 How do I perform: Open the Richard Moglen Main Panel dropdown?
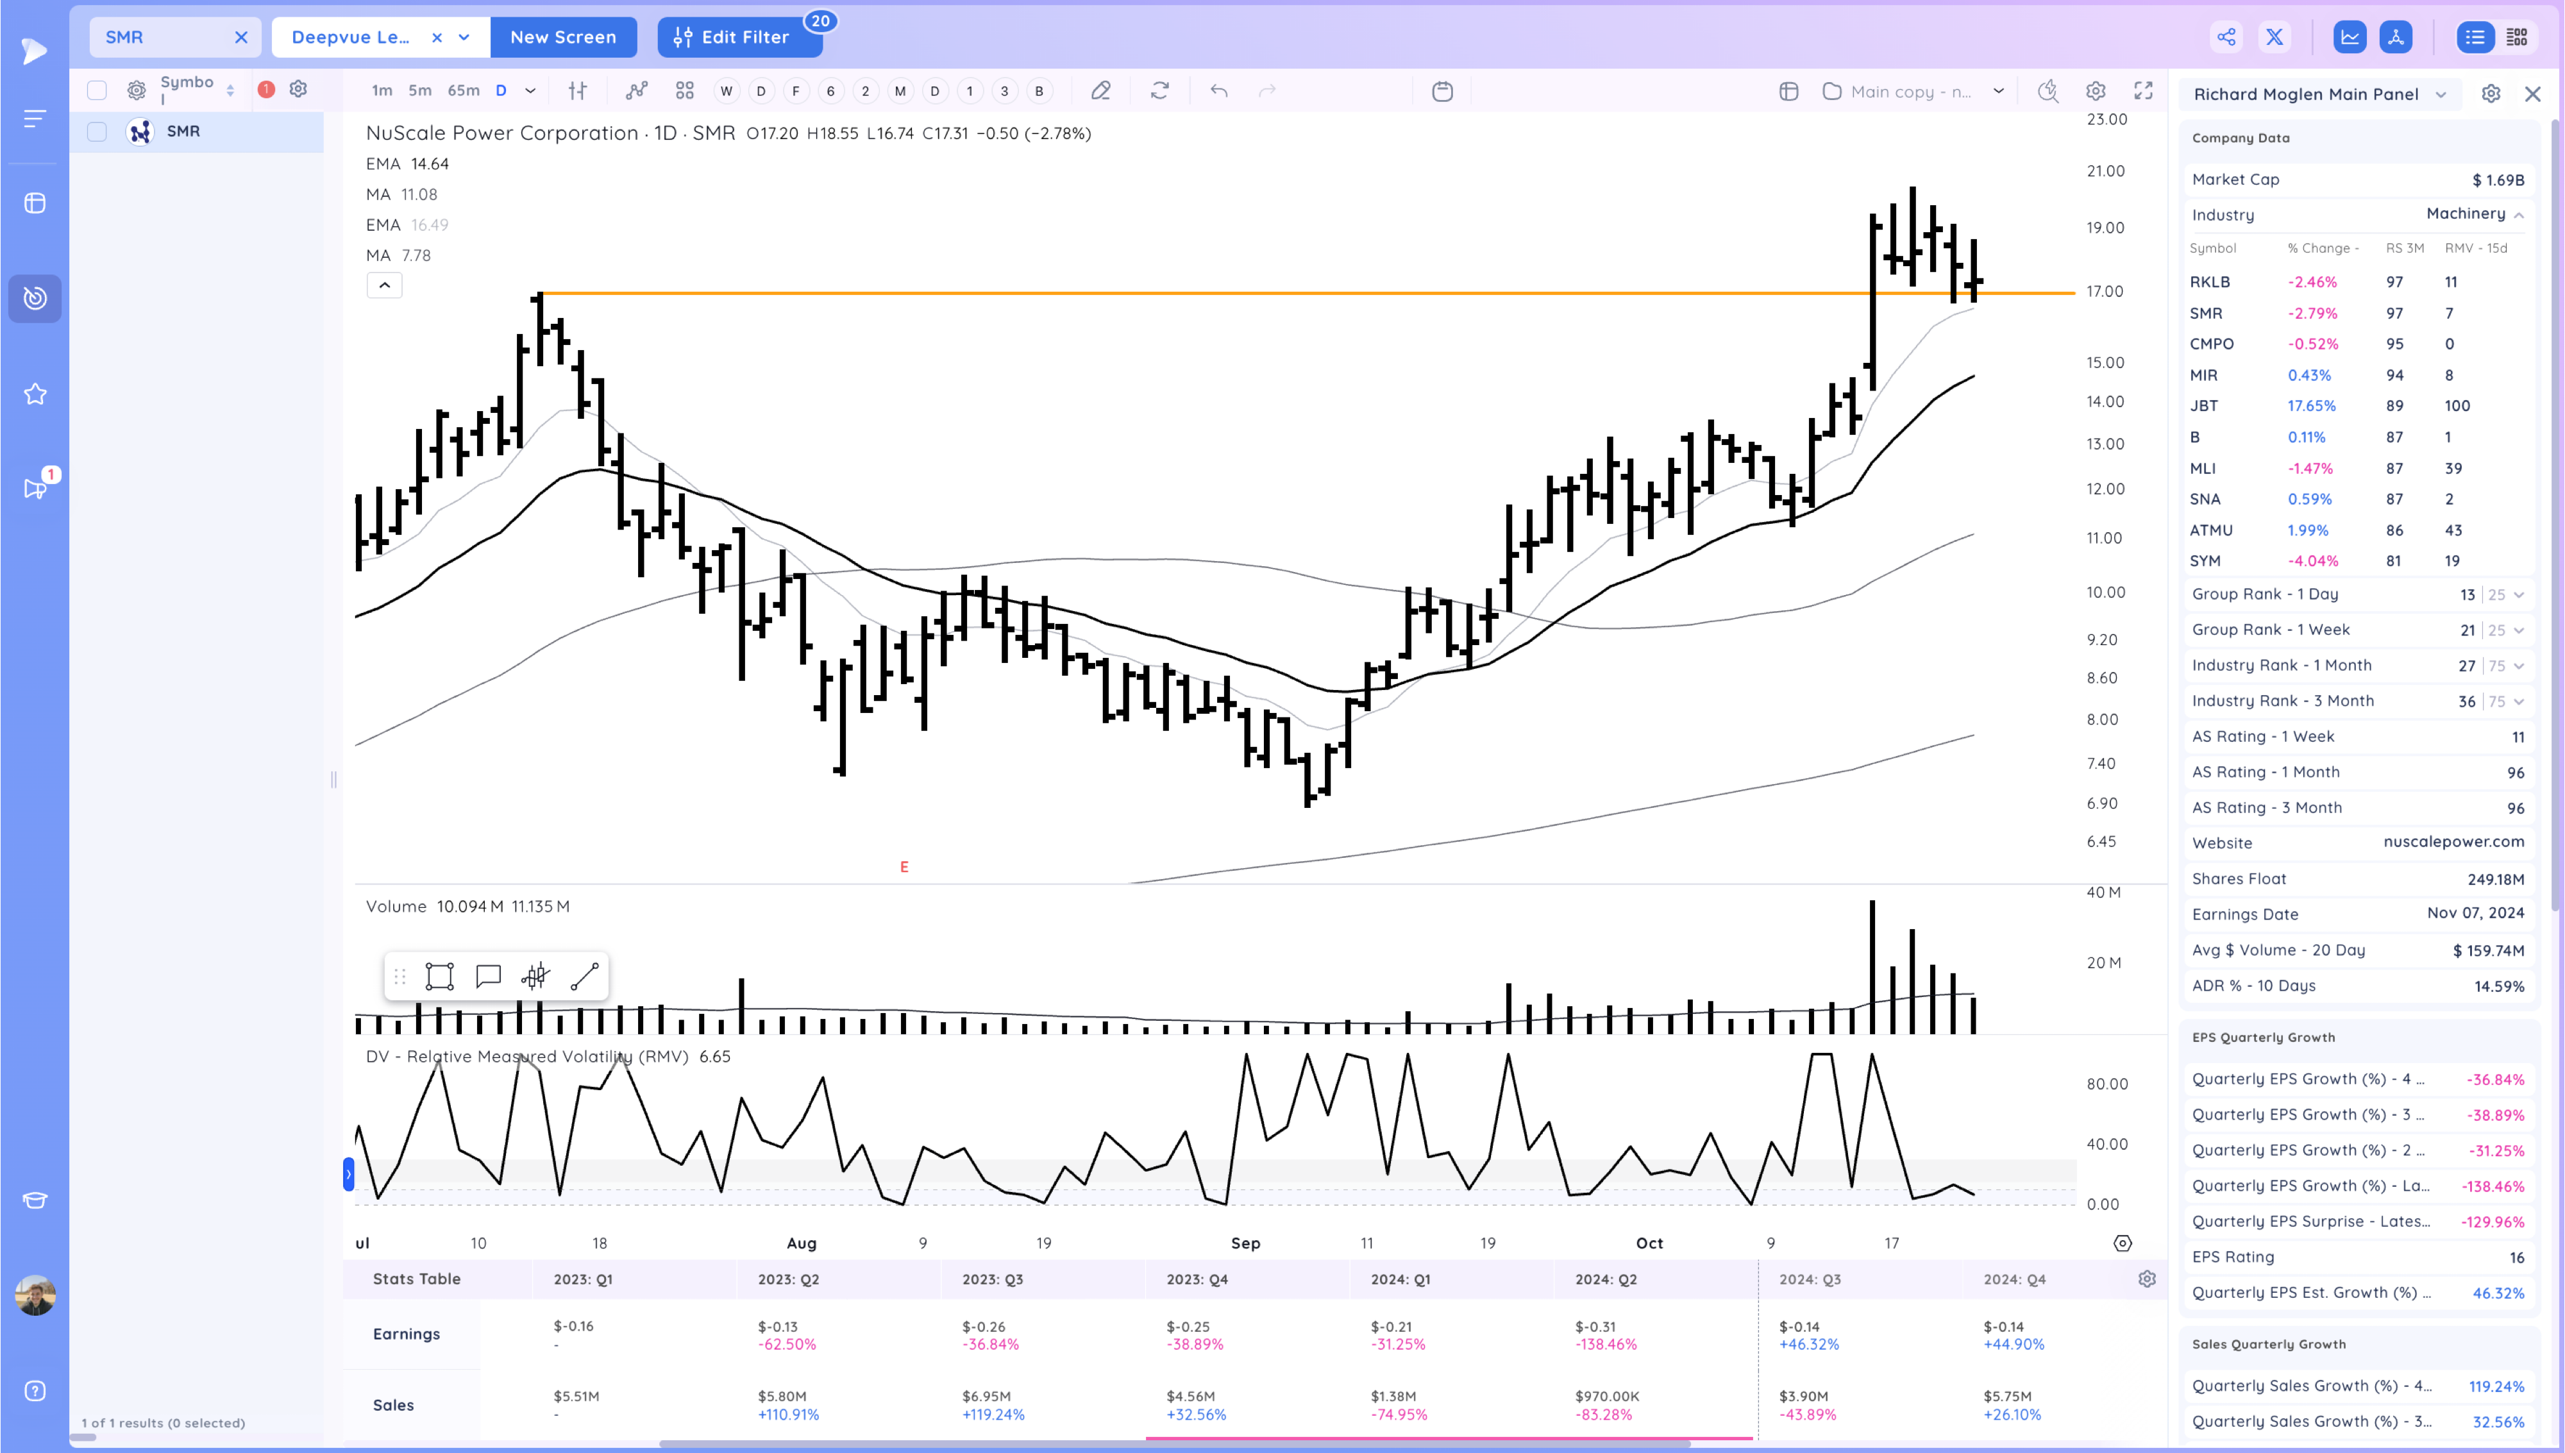click(x=2441, y=94)
